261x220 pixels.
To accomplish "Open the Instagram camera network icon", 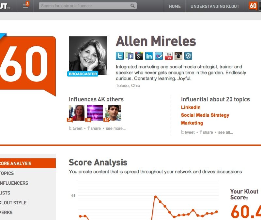I will tap(178, 56).
